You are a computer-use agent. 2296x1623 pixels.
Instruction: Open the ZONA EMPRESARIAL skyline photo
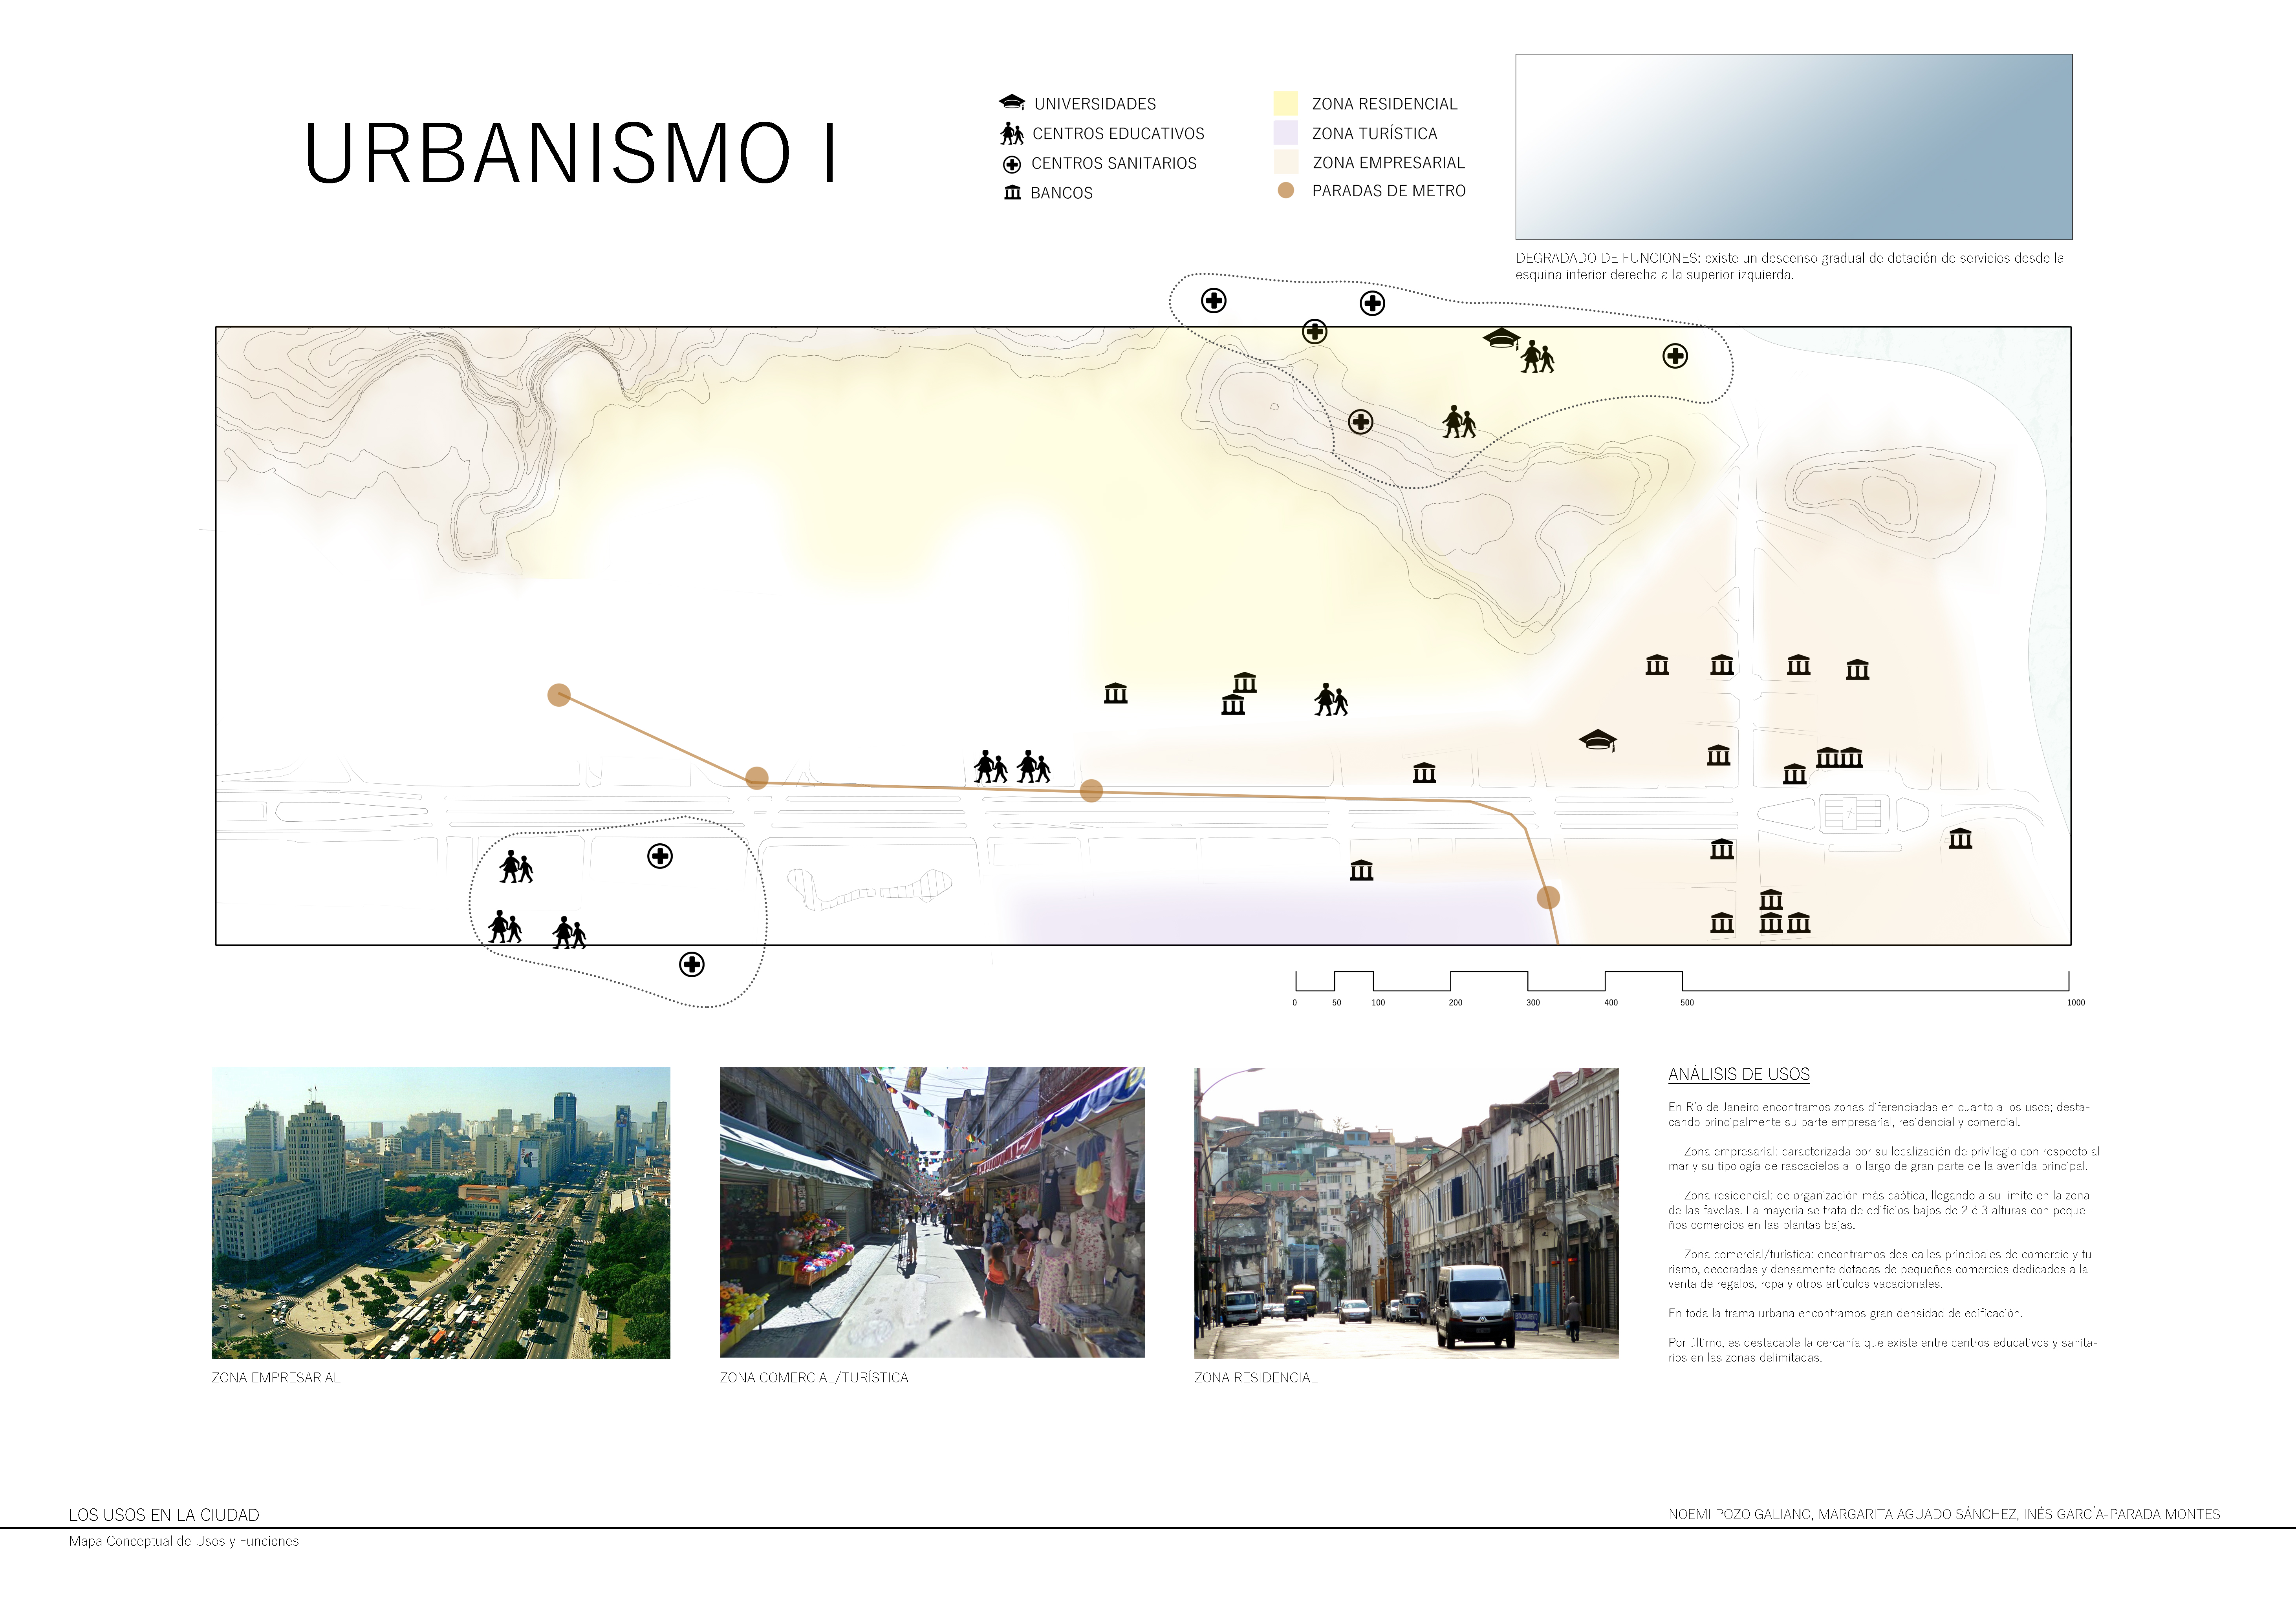coord(441,1212)
